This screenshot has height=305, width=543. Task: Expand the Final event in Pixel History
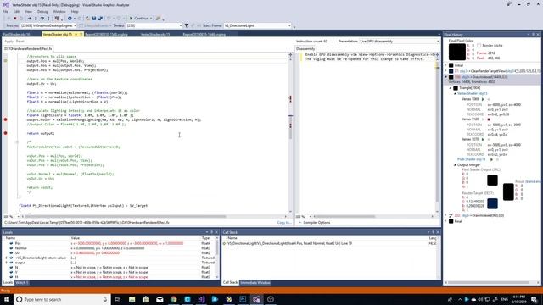pyautogui.click(x=446, y=221)
